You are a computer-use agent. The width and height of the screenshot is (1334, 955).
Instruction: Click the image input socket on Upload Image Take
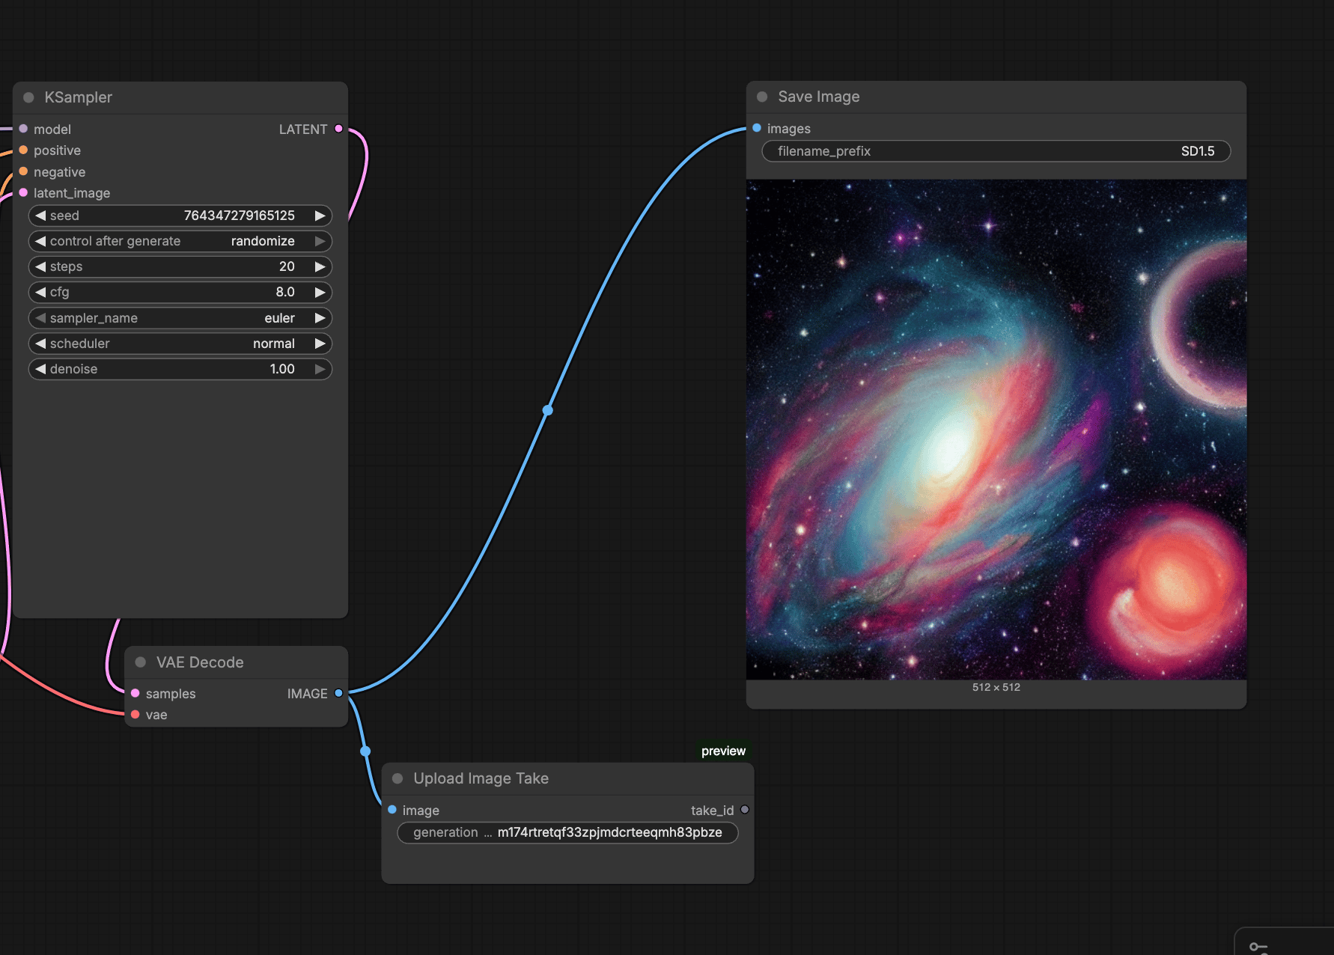(392, 810)
